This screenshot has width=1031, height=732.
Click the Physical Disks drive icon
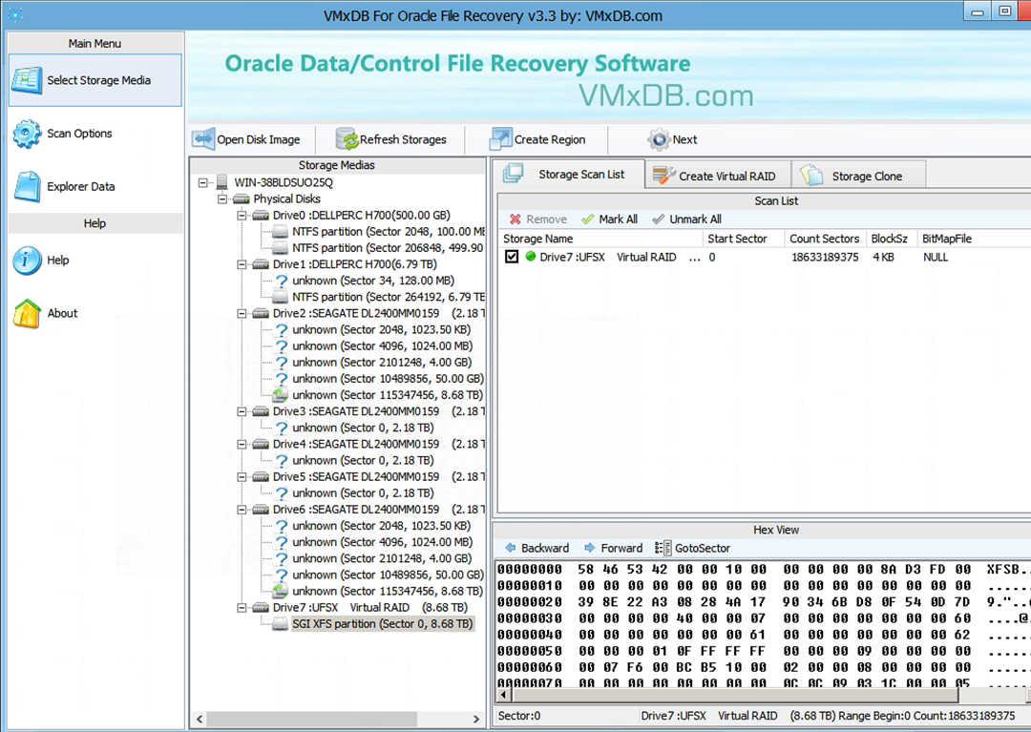coord(242,199)
